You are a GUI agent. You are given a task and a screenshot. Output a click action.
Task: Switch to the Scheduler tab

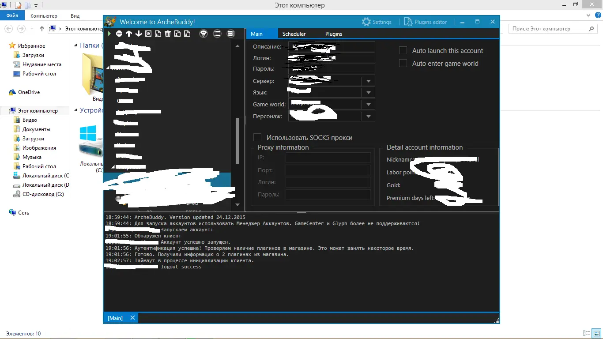[294, 34]
